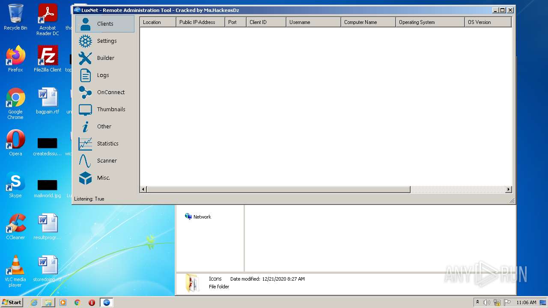Screen dimensions: 548x308
Task: Show hidden system tray icons
Action: [x=477, y=302]
